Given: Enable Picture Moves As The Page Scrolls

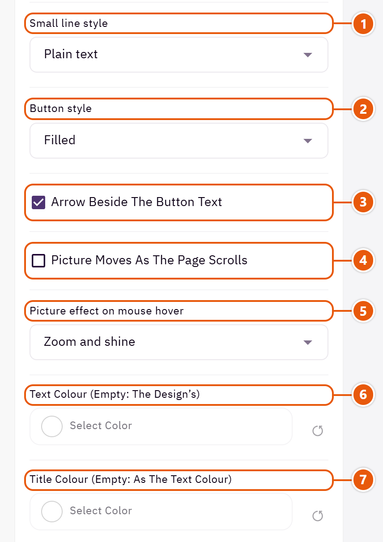Looking at the screenshot, I should [x=38, y=261].
